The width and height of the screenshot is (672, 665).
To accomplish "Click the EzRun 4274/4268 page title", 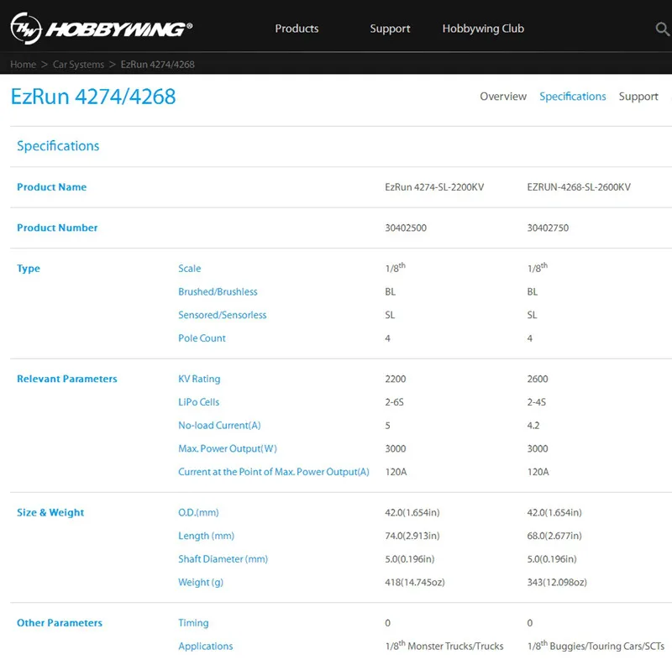I will (93, 97).
